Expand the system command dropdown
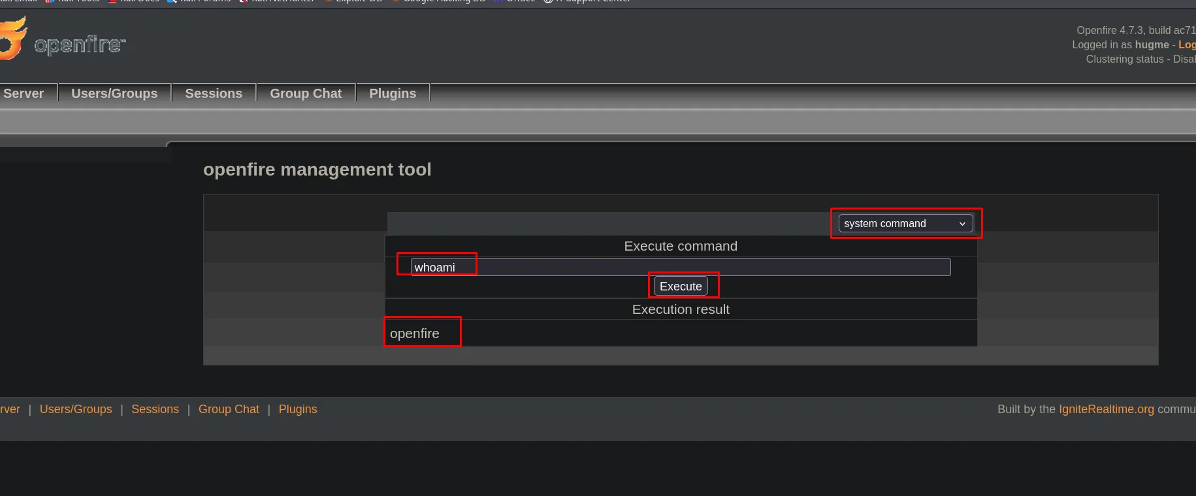The image size is (1196, 496). (905, 223)
